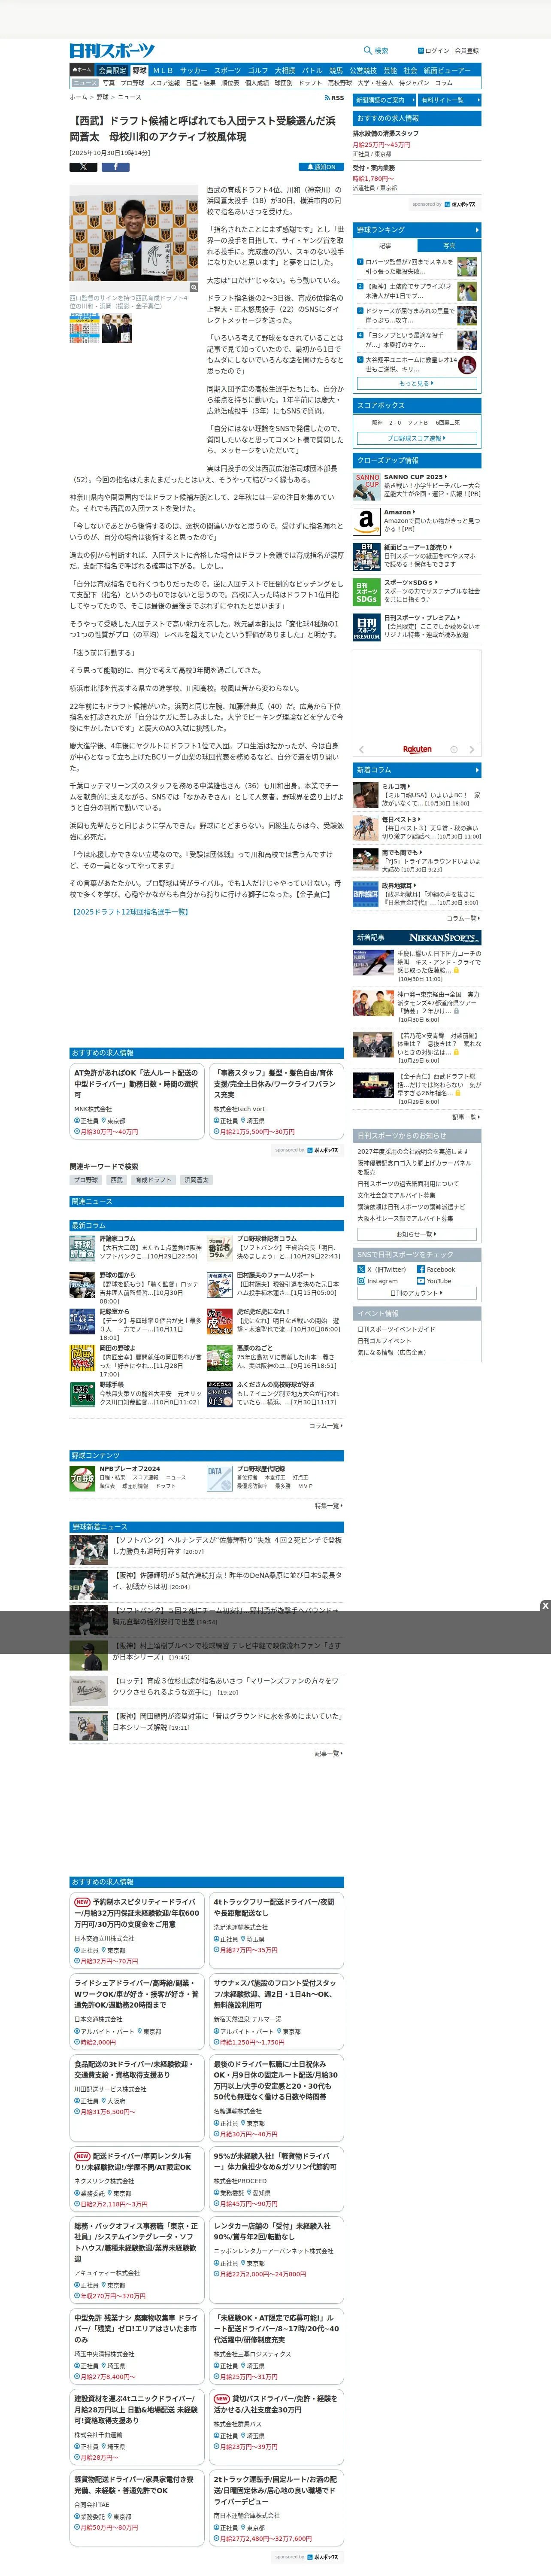Share article via Facebook button
Screen dimensions: 551x2576
[115, 167]
